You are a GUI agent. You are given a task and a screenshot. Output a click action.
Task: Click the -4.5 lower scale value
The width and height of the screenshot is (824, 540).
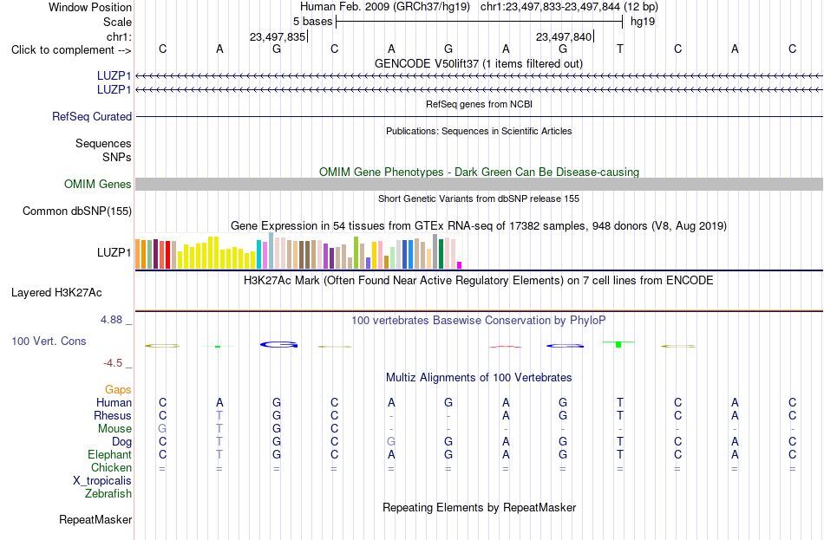click(113, 363)
